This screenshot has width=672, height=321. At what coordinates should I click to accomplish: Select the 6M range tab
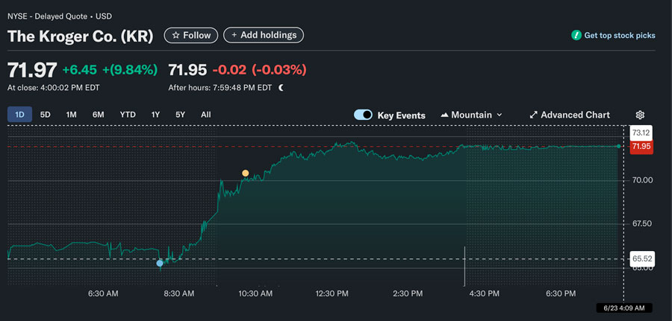tap(98, 115)
